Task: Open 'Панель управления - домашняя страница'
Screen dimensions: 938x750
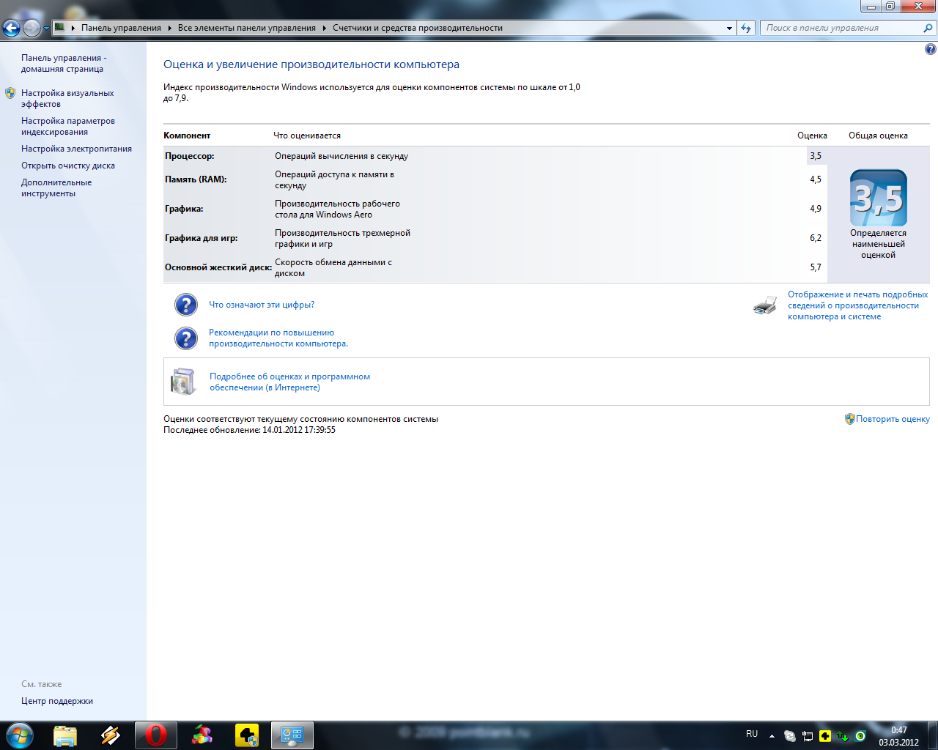Action: (64, 63)
